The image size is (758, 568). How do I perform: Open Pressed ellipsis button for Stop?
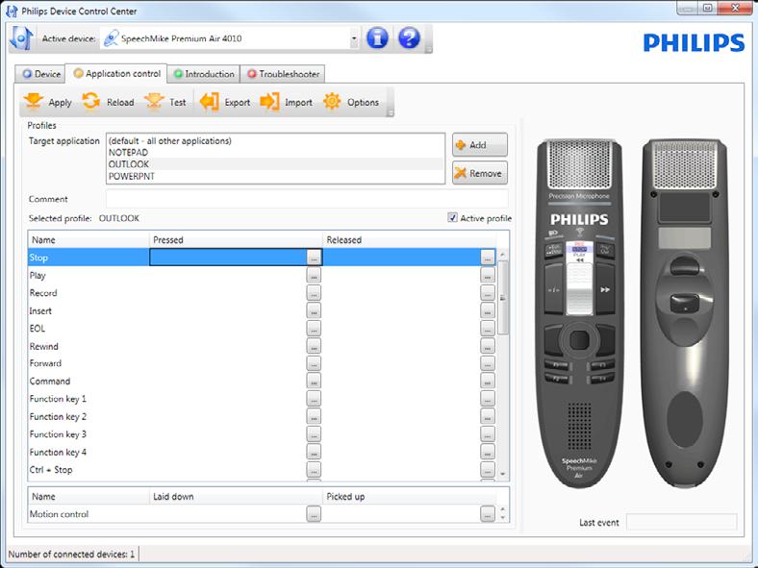click(314, 258)
